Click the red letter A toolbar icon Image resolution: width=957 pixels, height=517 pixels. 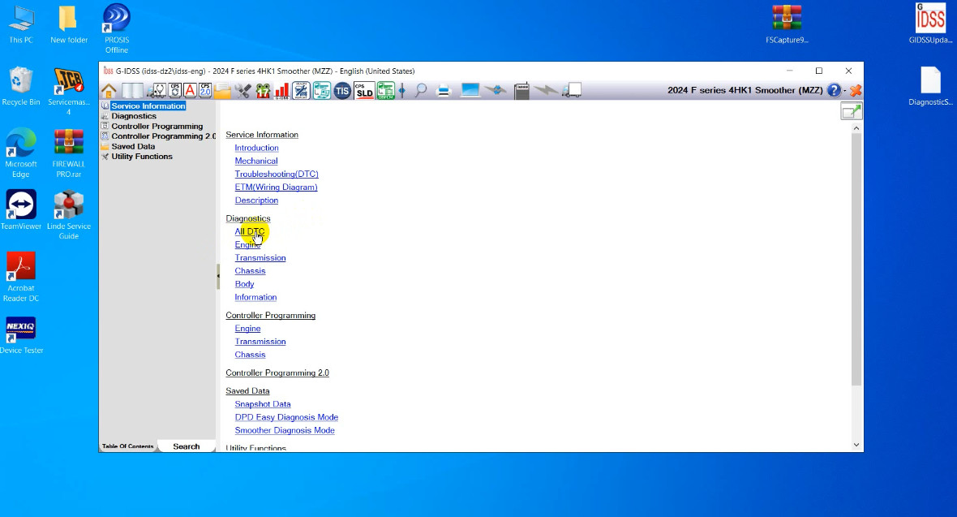pyautogui.click(x=190, y=90)
